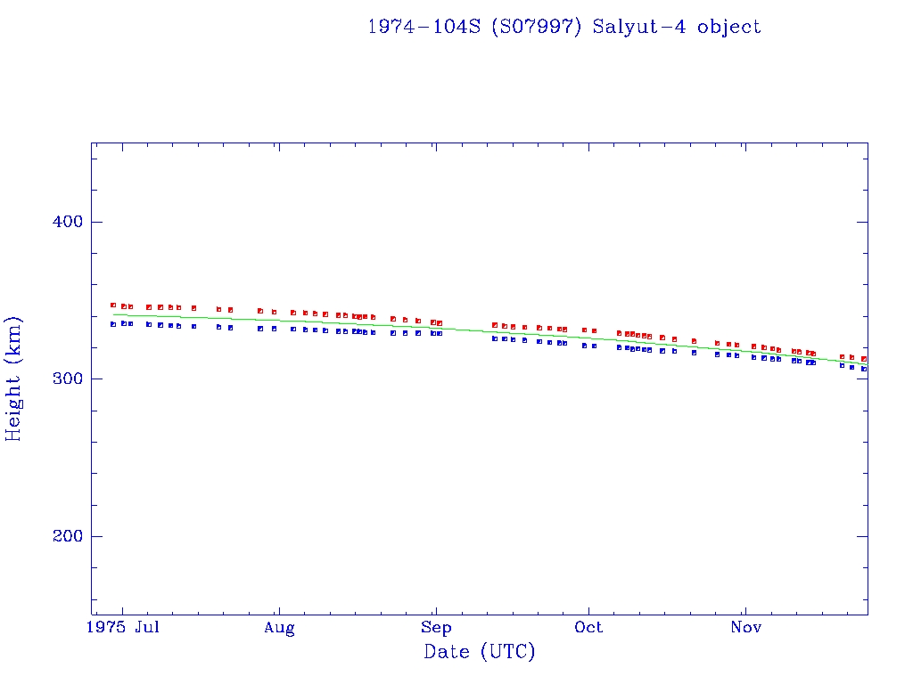This screenshot has width=913, height=684.
Task: Click the "Oct" date axis label
Action: coord(588,628)
